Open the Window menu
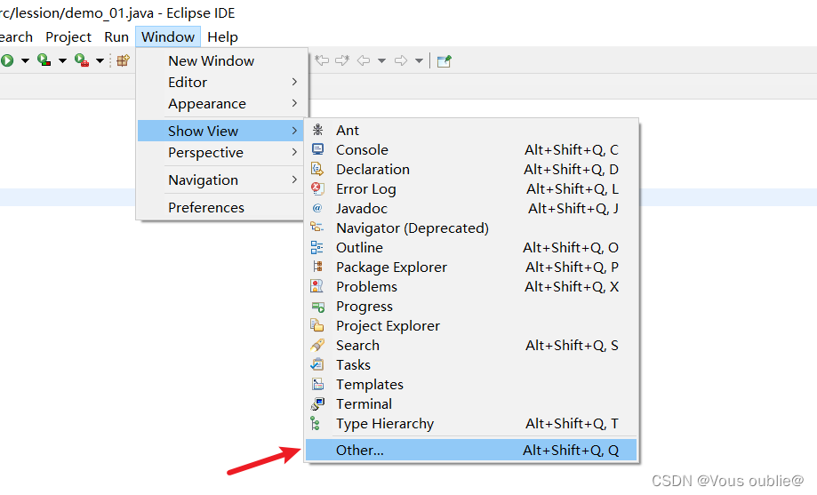817x495 pixels. (168, 37)
